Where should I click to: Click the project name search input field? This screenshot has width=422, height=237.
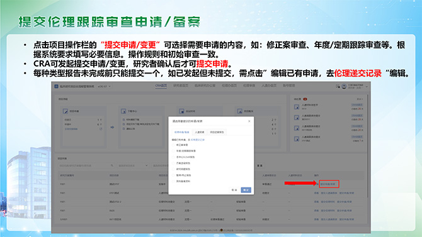click(x=87, y=165)
